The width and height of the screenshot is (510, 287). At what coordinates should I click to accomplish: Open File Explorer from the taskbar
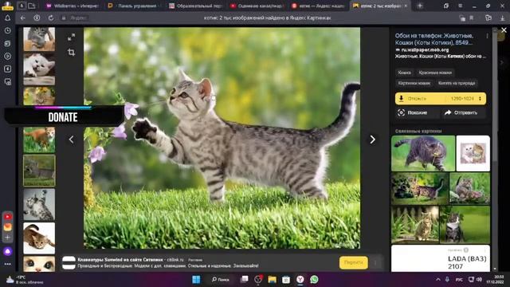[x=272, y=280]
